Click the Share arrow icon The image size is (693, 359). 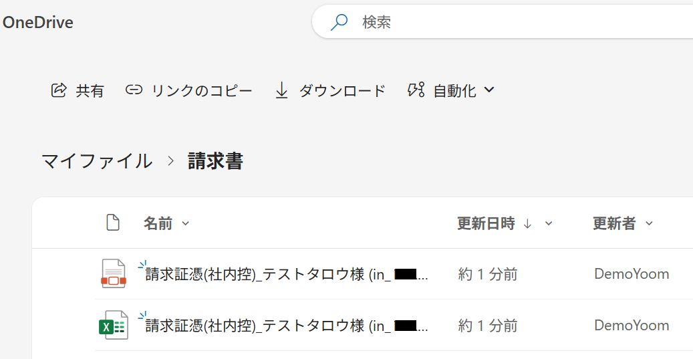59,90
